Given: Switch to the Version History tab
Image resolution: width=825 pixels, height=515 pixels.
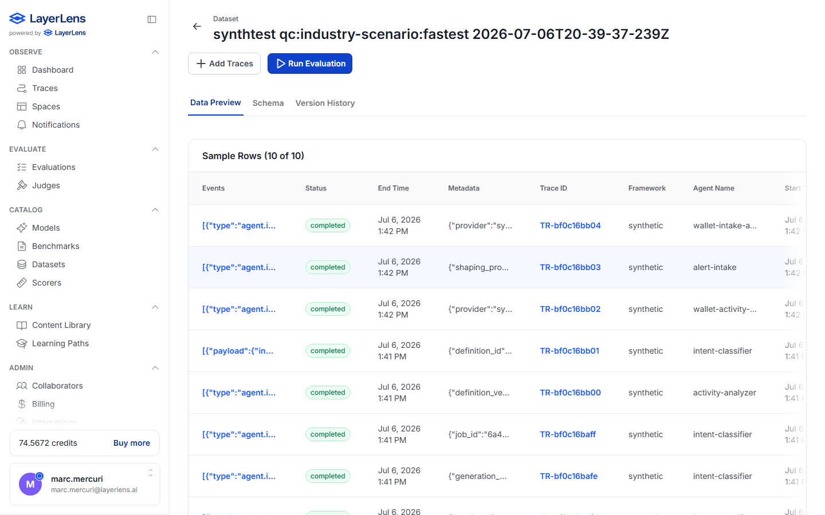Looking at the screenshot, I should click(325, 103).
